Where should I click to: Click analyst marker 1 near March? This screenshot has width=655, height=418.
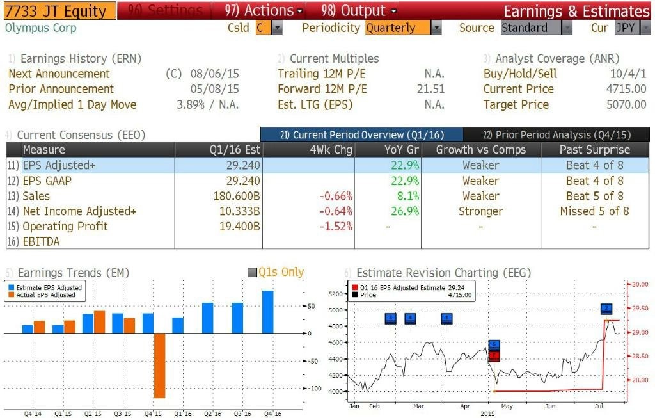pos(446,319)
